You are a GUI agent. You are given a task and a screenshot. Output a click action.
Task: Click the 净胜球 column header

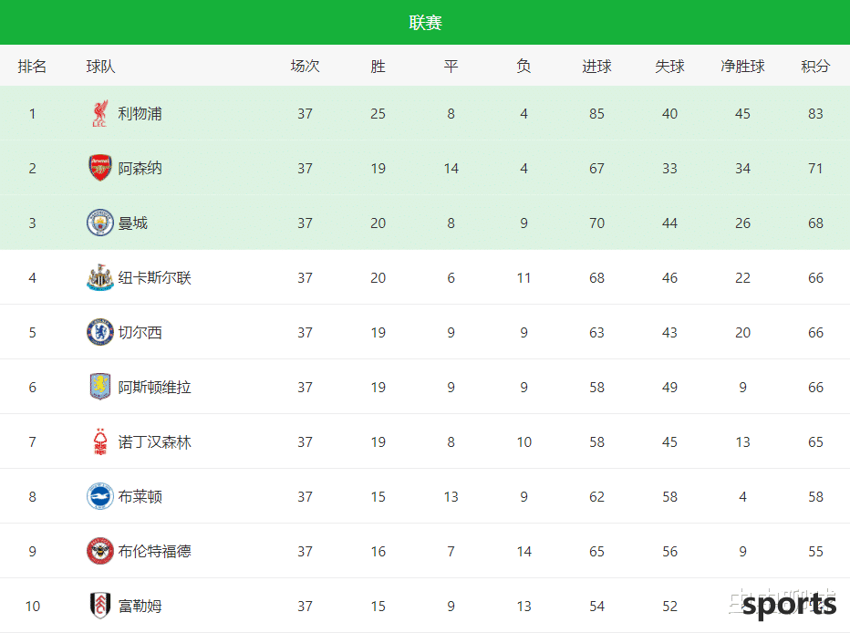click(x=742, y=66)
